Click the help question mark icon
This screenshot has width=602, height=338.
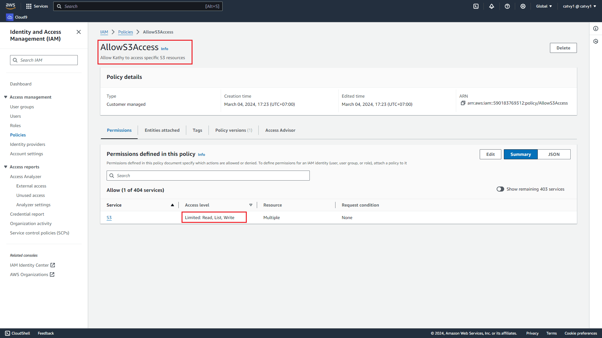[x=507, y=6]
